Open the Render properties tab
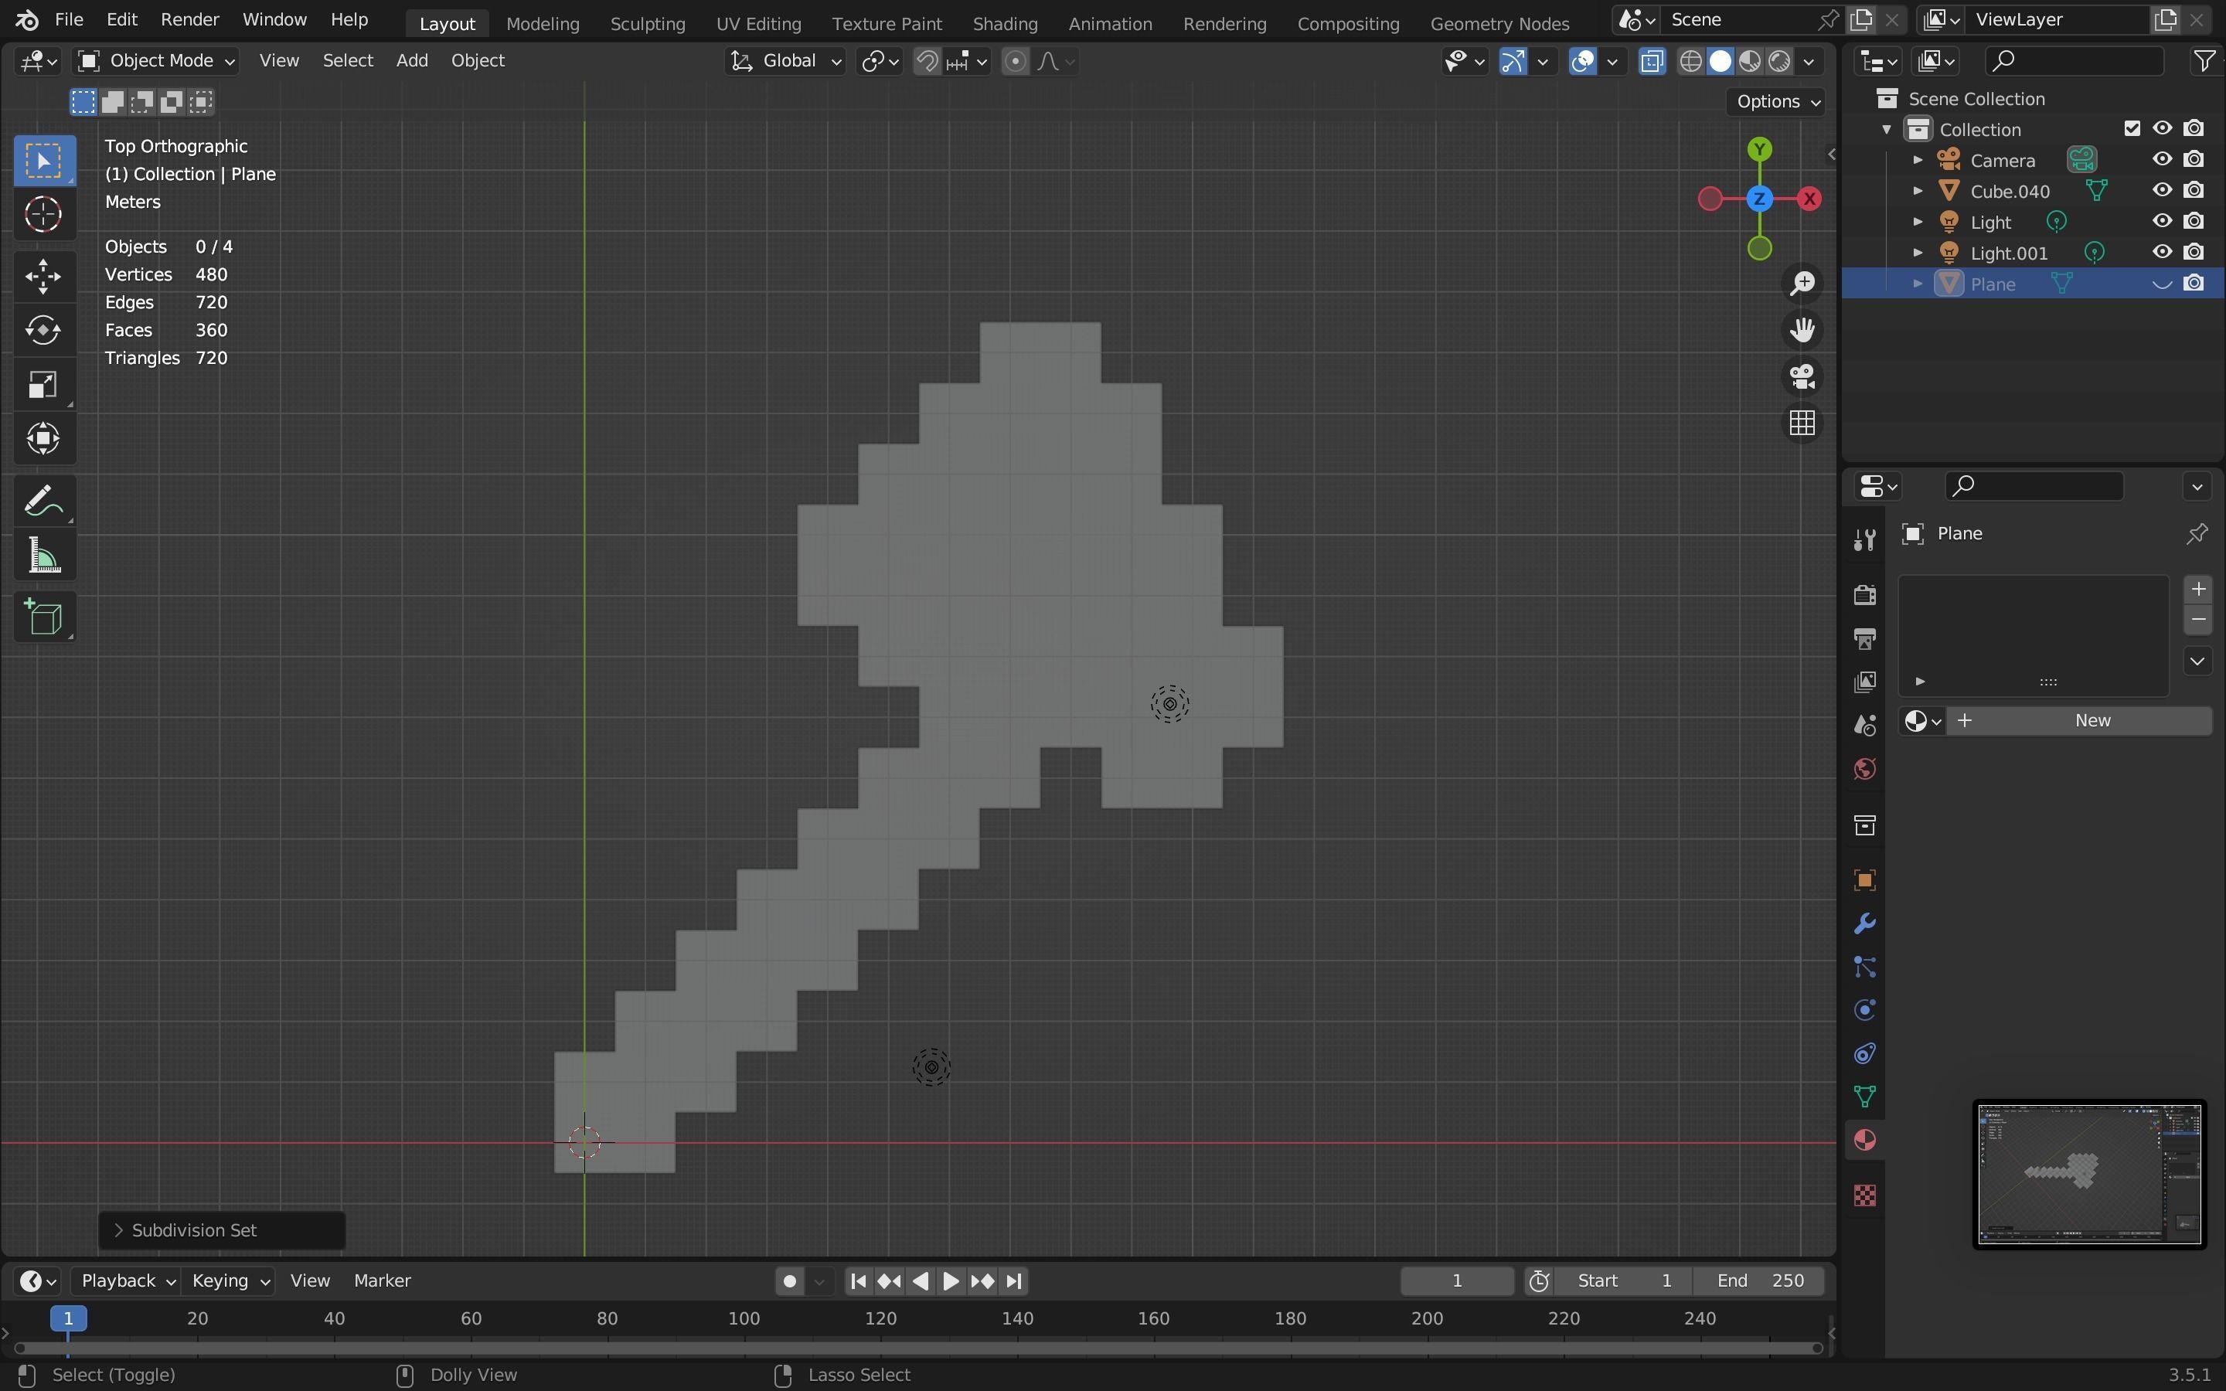The image size is (2226, 1391). [x=1864, y=594]
